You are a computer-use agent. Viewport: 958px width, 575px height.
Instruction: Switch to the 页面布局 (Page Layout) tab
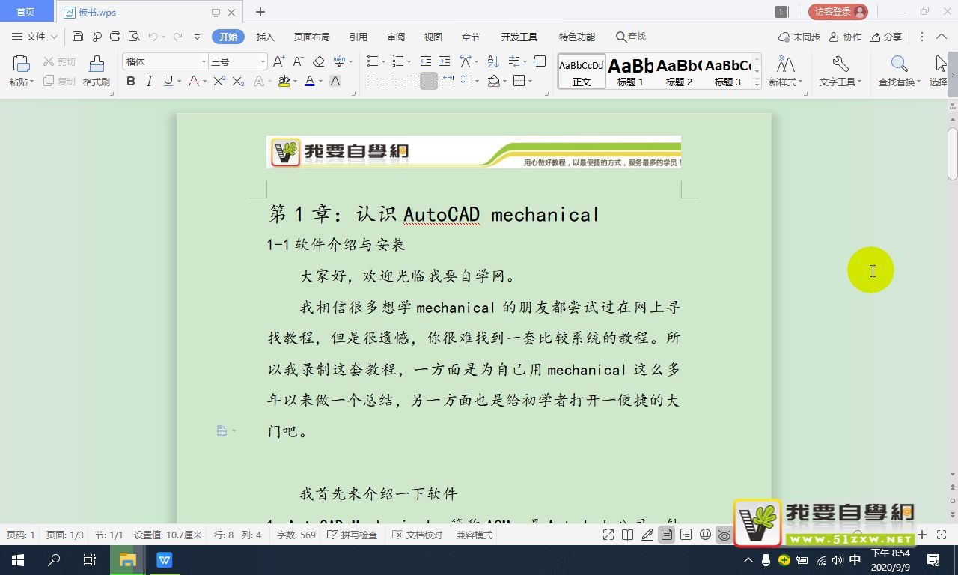(x=312, y=37)
